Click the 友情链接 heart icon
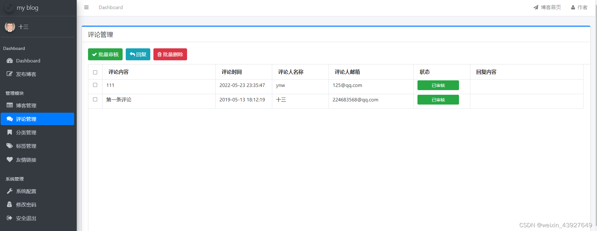This screenshot has width=597, height=231. 10,159
